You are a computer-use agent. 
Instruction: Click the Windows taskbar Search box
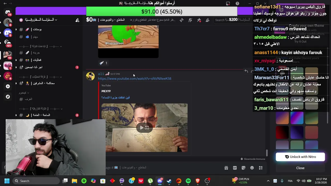[x=36, y=181]
